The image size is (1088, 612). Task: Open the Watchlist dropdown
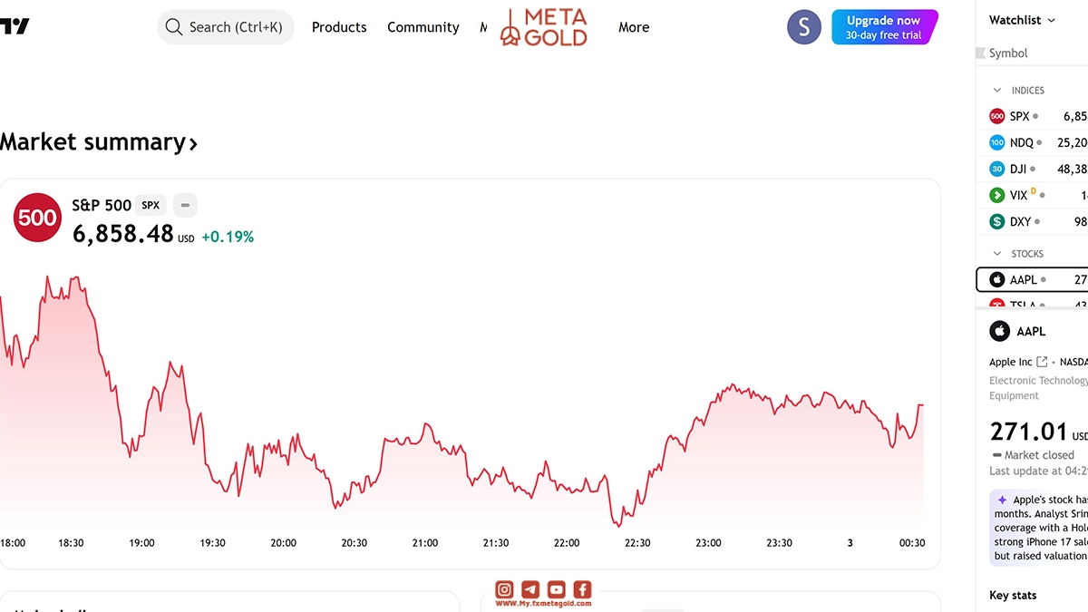[1023, 20]
